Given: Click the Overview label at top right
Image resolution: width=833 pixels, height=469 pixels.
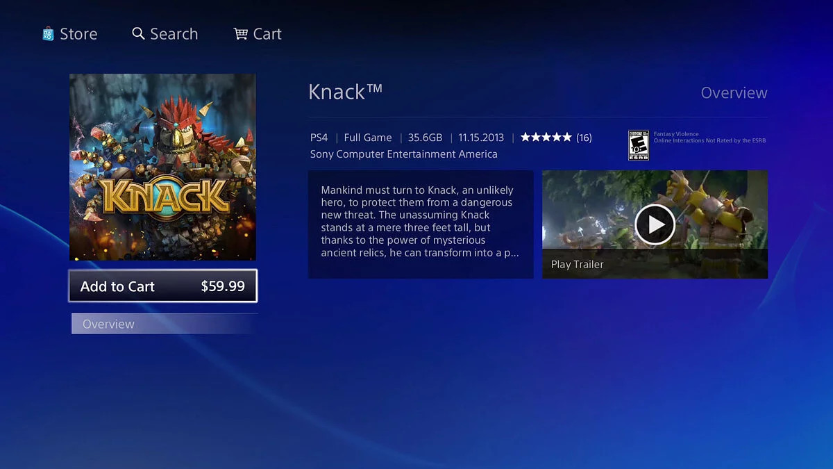Looking at the screenshot, I should (734, 93).
